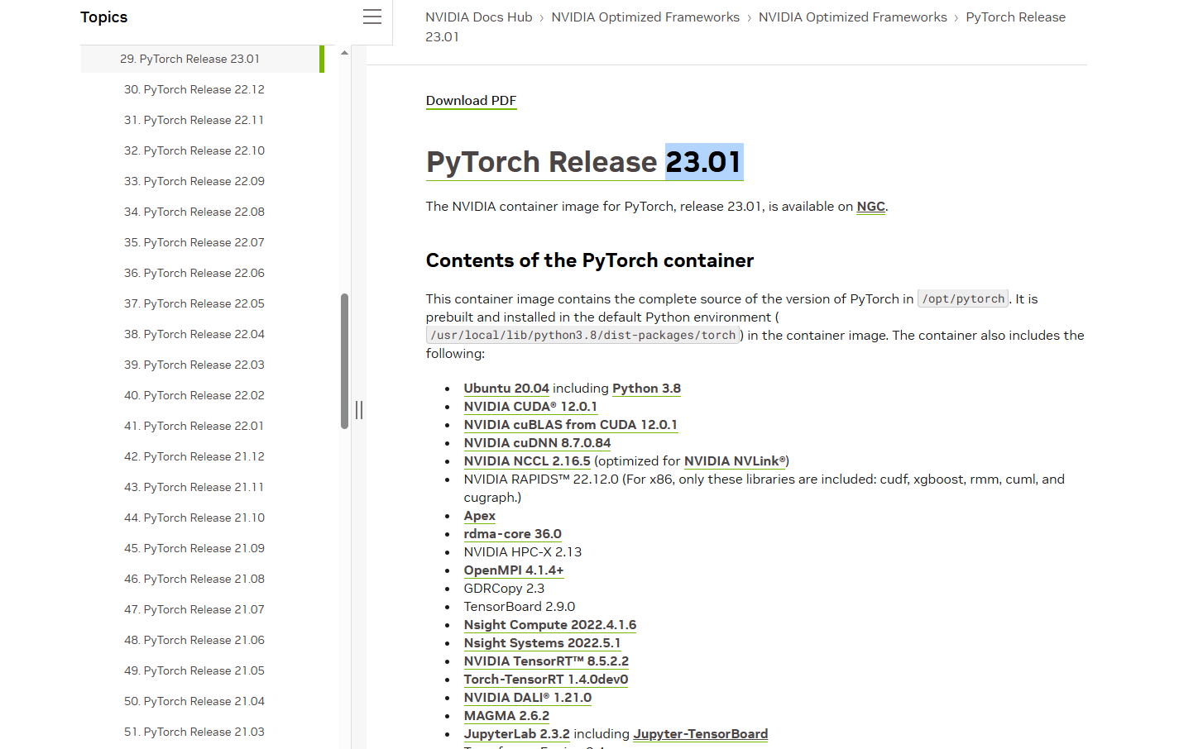Select topic 46. PyTorch Release 21.08
The width and height of the screenshot is (1203, 749).
coord(194,579)
